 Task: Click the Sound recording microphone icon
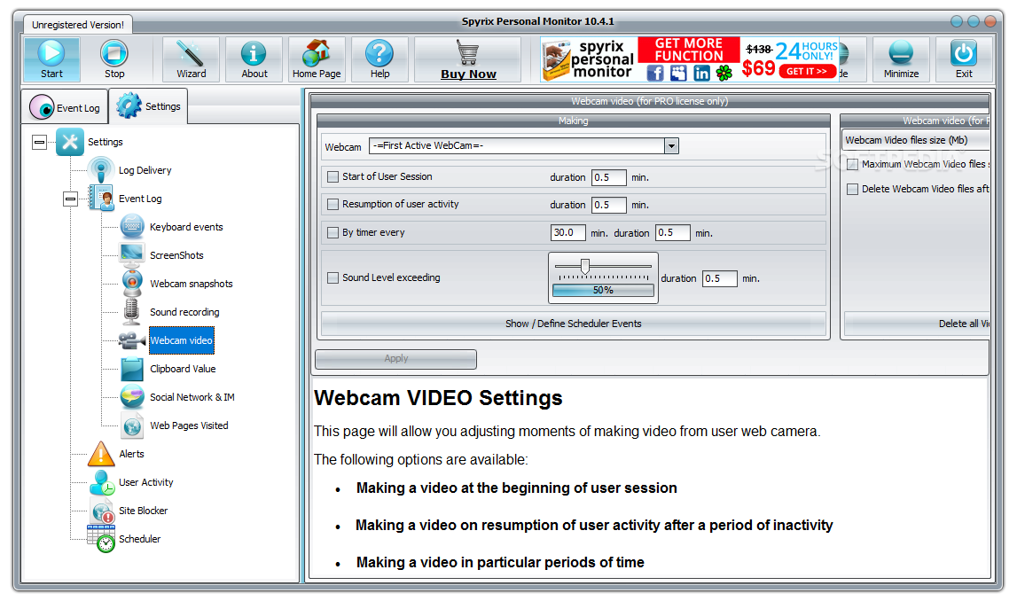(131, 312)
